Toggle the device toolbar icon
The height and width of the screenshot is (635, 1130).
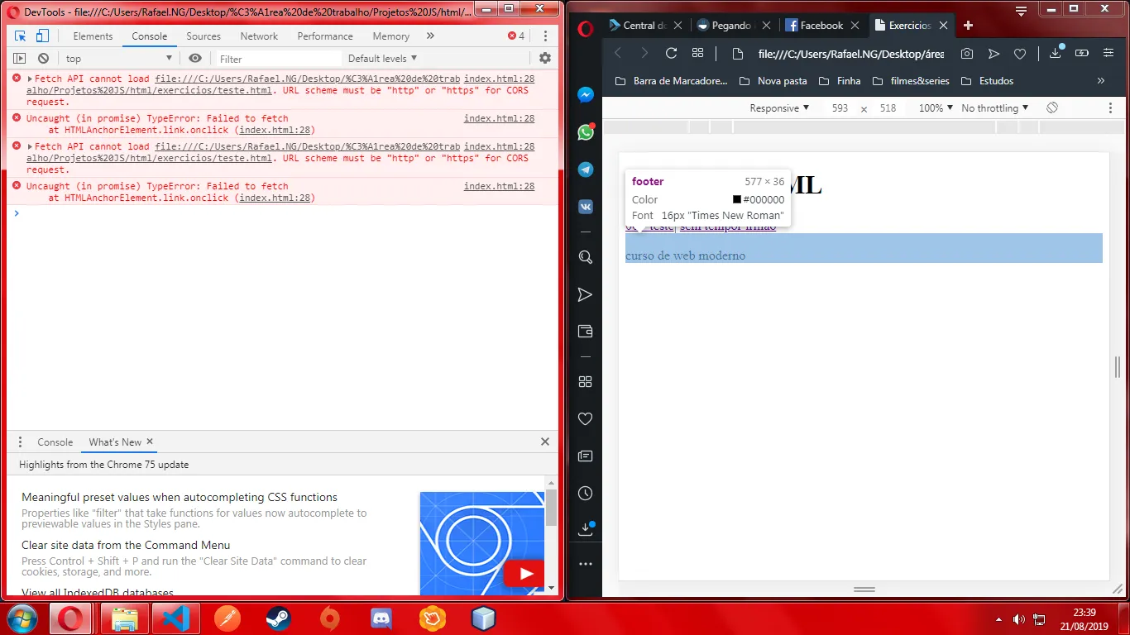(42, 36)
